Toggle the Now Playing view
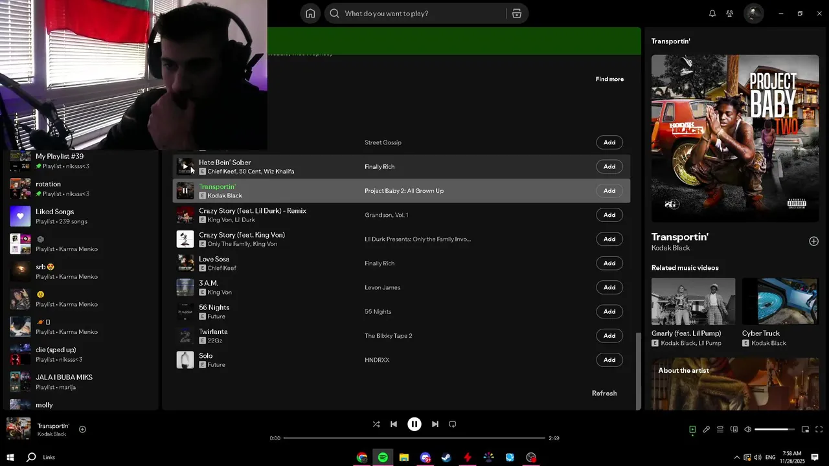Screen dimensions: 829x466 tap(692, 429)
